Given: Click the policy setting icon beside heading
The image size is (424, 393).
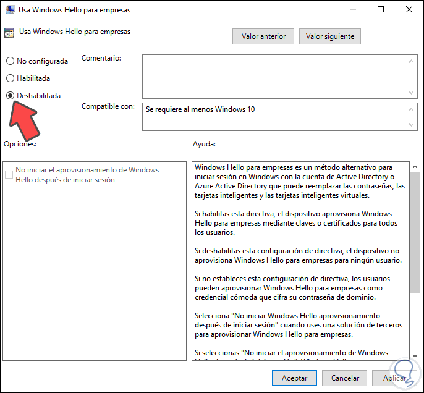Looking at the screenshot, I should click(9, 32).
